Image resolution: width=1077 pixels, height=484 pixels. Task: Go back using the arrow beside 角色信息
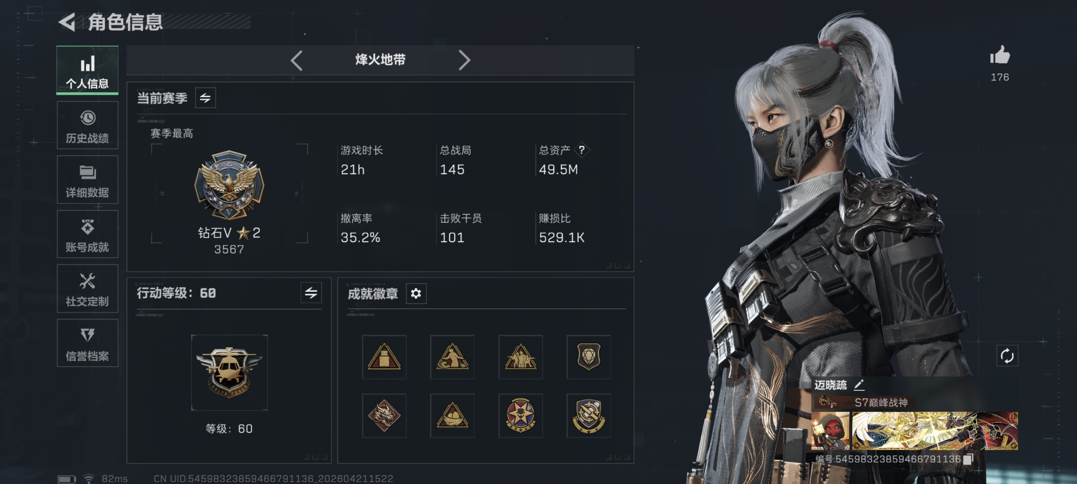pos(67,22)
